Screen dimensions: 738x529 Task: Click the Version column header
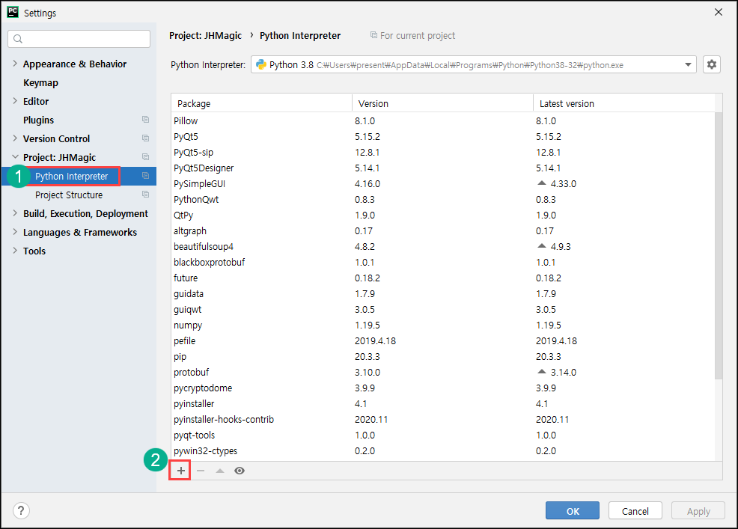click(x=442, y=103)
